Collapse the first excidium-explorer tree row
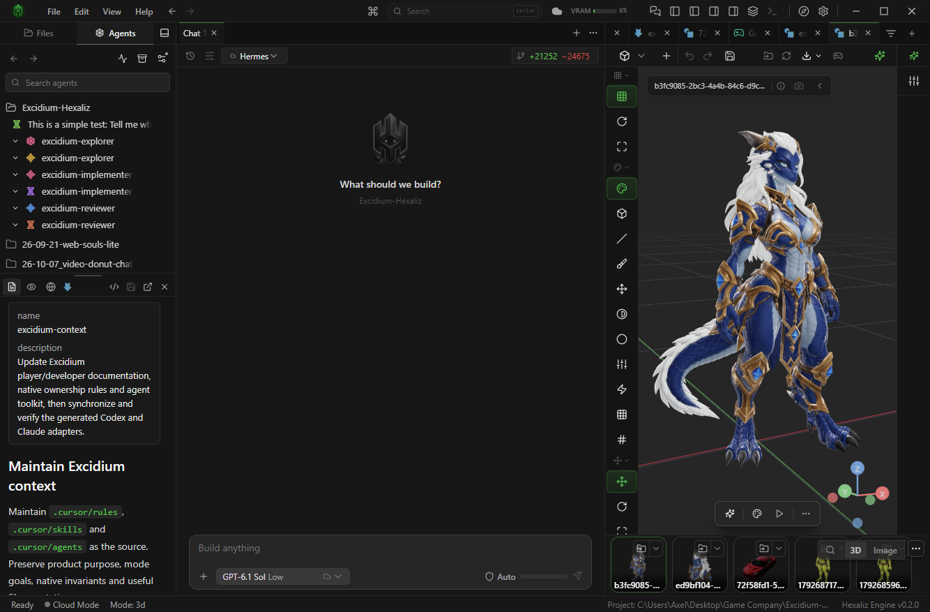Screen dimensions: 930x612 click(15, 141)
